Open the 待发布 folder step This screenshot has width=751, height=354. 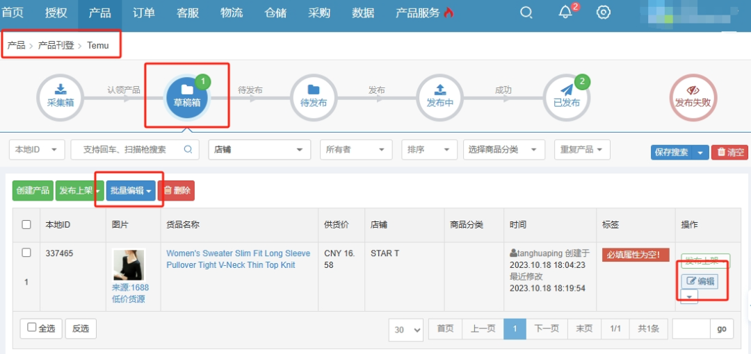point(314,97)
